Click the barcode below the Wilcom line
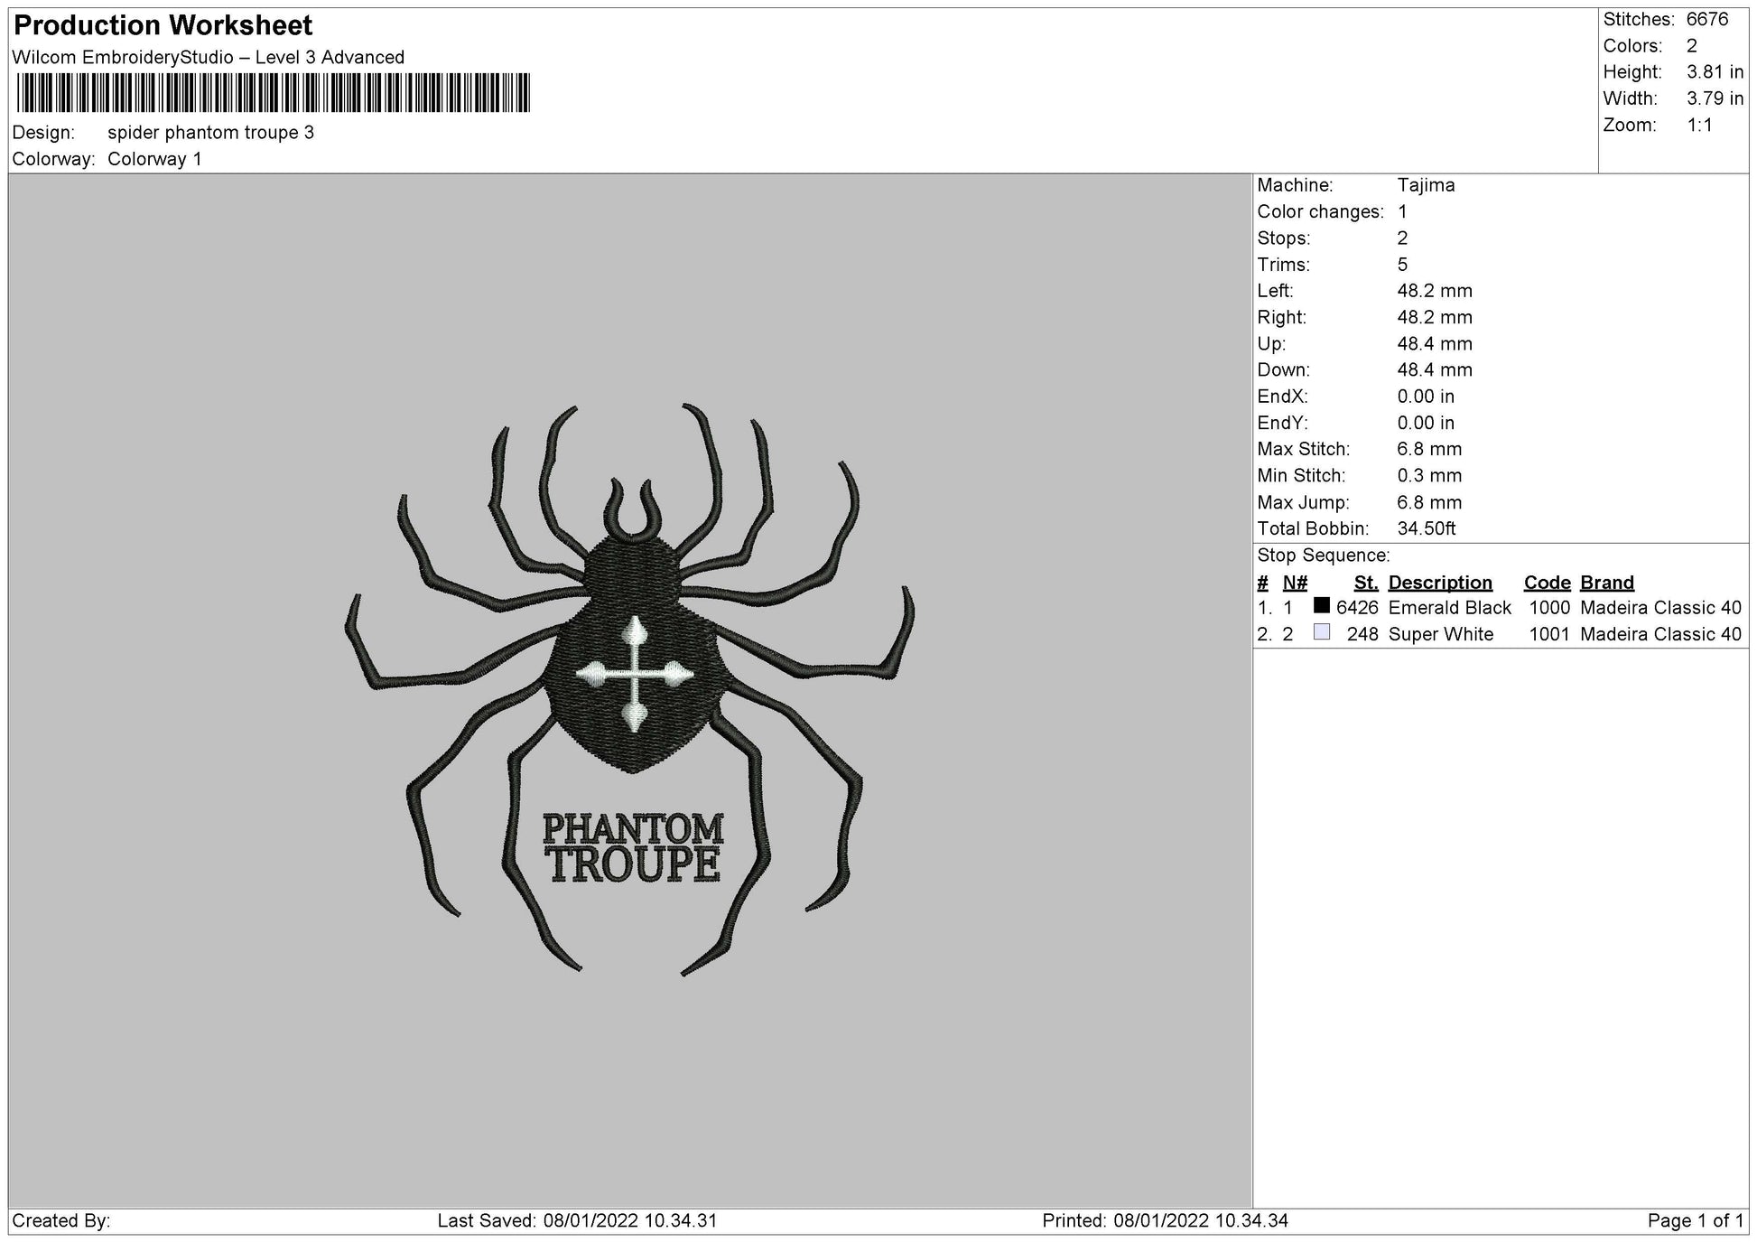 pos(273,93)
